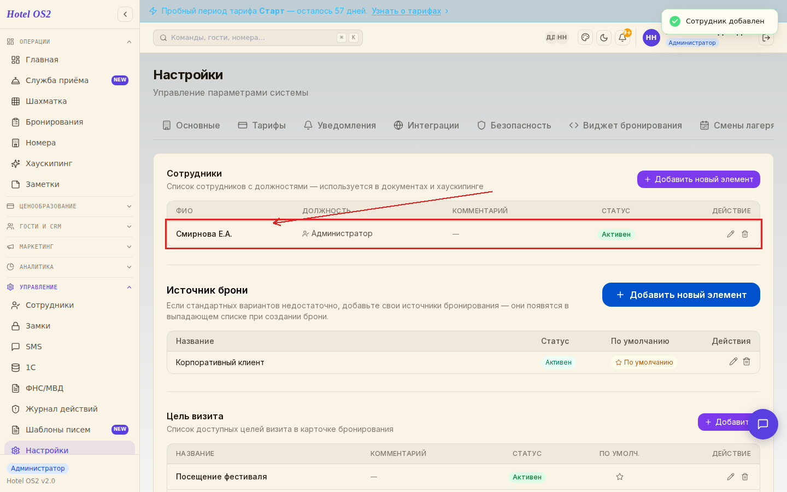Collapse the sidebar with the chevron button
The width and height of the screenshot is (787, 492).
(125, 14)
